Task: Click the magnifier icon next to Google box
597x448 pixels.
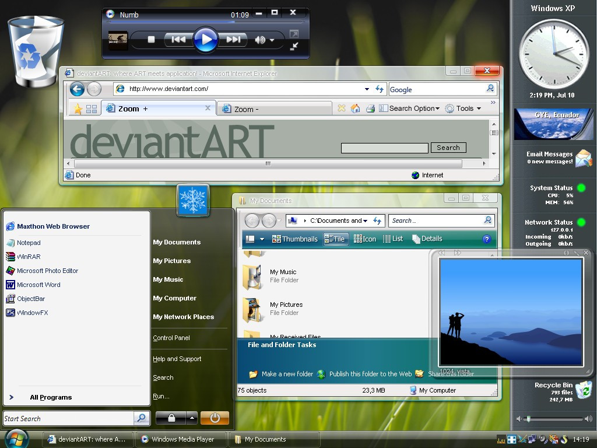Action: [x=490, y=89]
